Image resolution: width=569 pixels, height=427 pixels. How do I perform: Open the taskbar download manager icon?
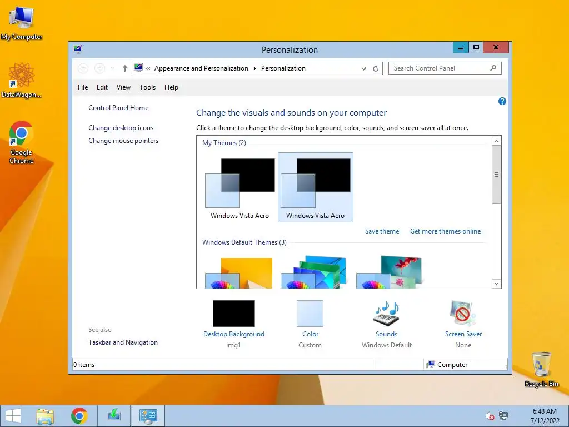(114, 416)
